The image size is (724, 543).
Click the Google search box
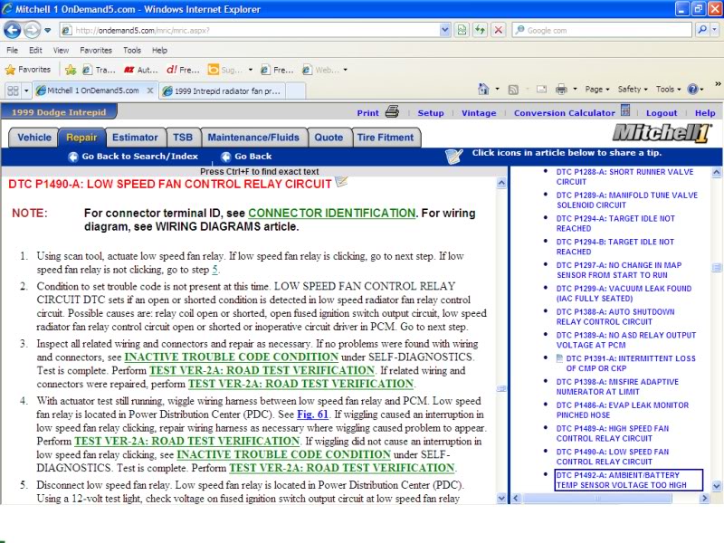tap(602, 31)
